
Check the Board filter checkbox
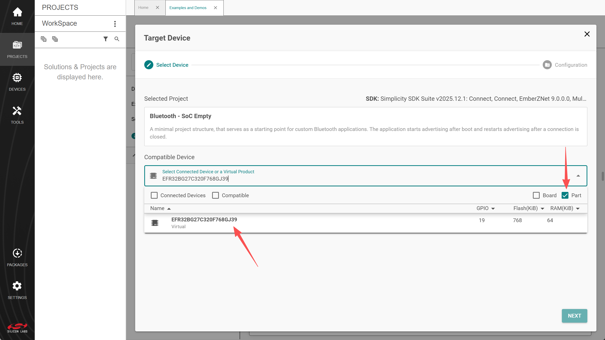pos(536,195)
